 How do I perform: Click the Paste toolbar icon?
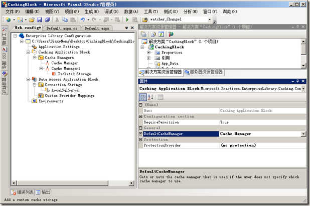tap(73, 20)
